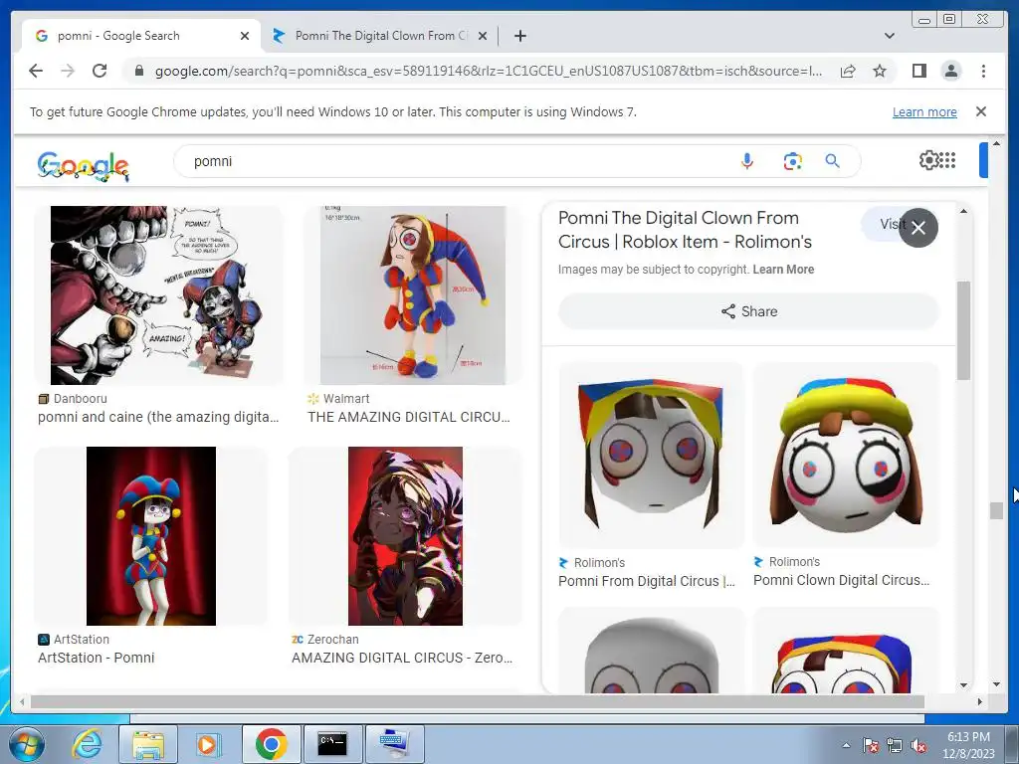Click the share page icon in address bar
The width and height of the screenshot is (1019, 764).
(848, 71)
